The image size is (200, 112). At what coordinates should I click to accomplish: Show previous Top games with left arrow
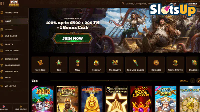point(192,81)
